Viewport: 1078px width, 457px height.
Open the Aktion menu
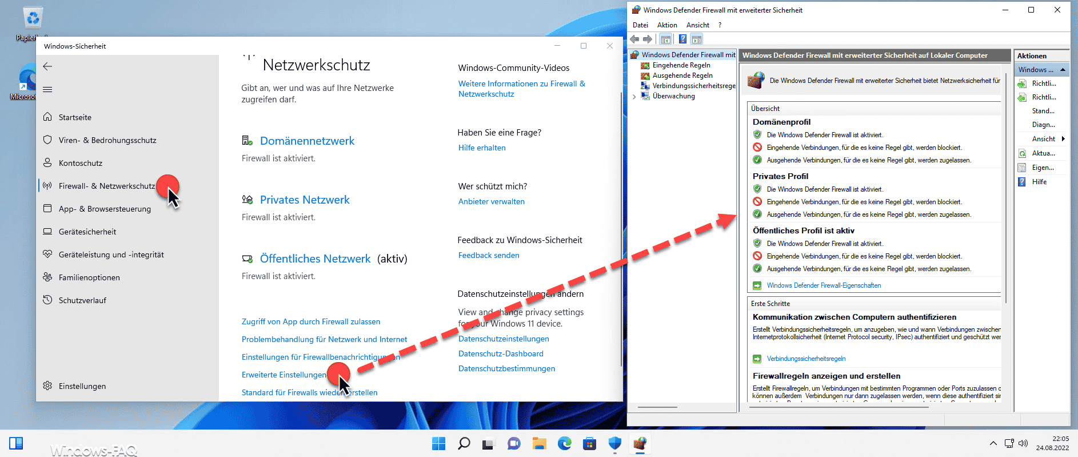667,25
